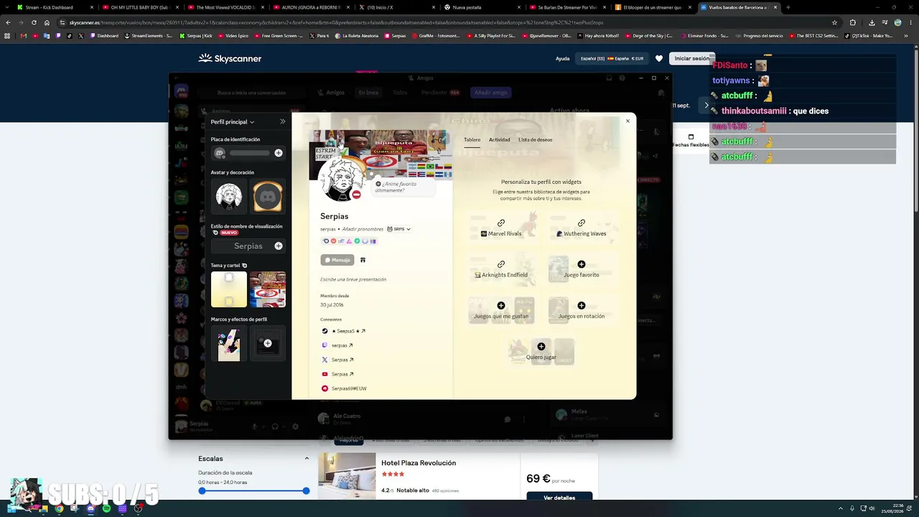
Task: Add an identification tag with plus icon
Action: point(279,153)
